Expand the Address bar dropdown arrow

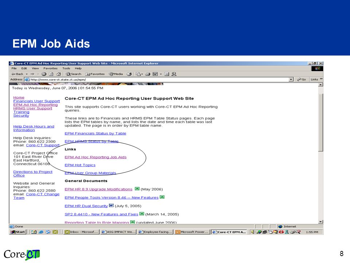291,79
